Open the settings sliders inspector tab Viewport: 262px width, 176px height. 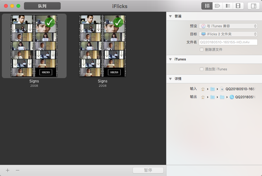[x=207, y=6]
